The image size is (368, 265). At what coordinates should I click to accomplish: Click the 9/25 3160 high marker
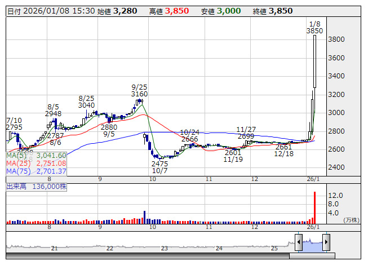coord(139,90)
